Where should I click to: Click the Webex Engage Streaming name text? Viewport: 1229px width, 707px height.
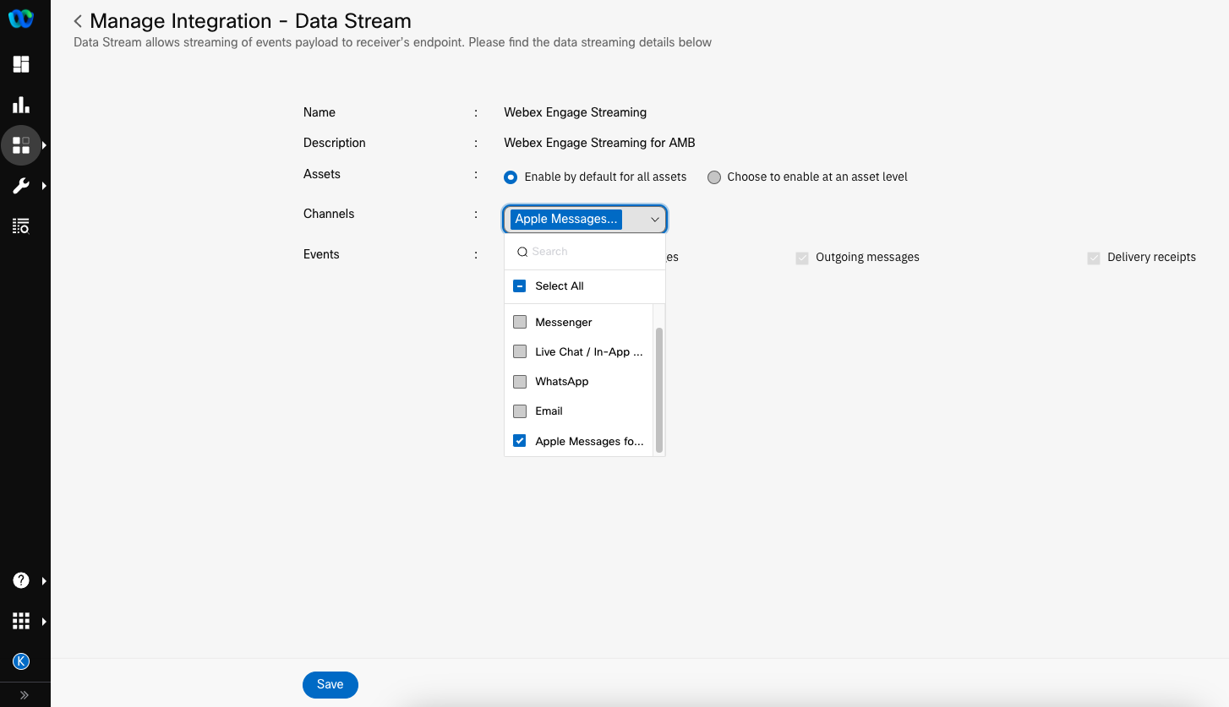pyautogui.click(x=576, y=112)
